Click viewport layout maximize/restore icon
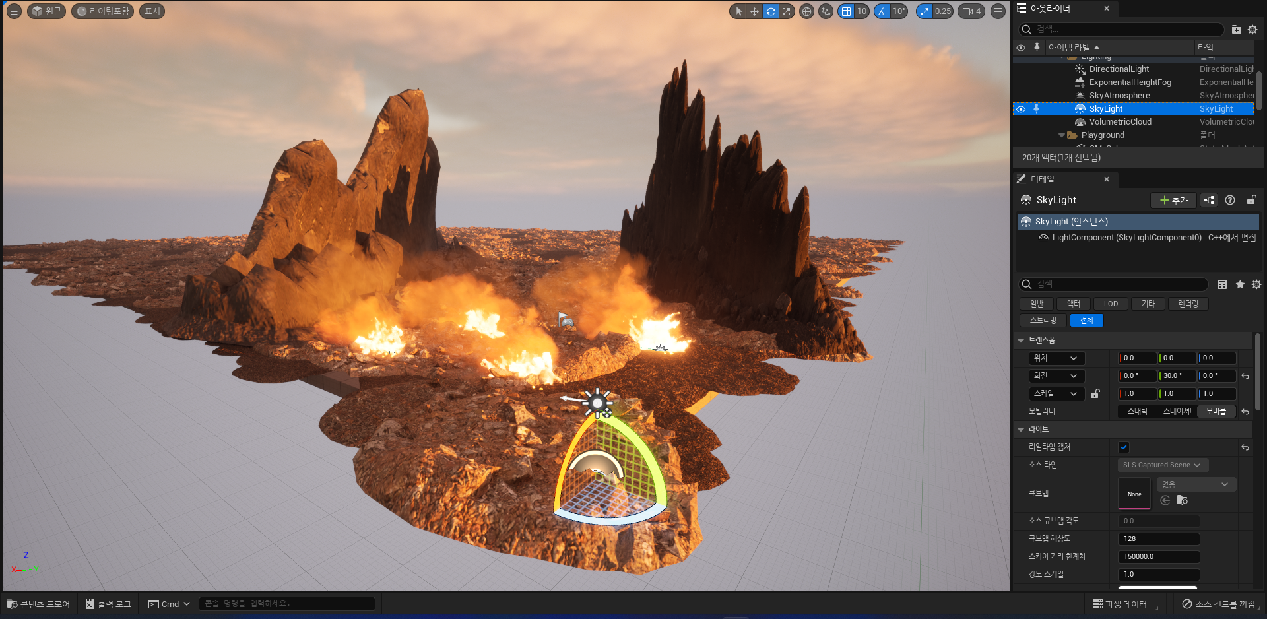This screenshot has height=619, width=1267. pyautogui.click(x=998, y=11)
